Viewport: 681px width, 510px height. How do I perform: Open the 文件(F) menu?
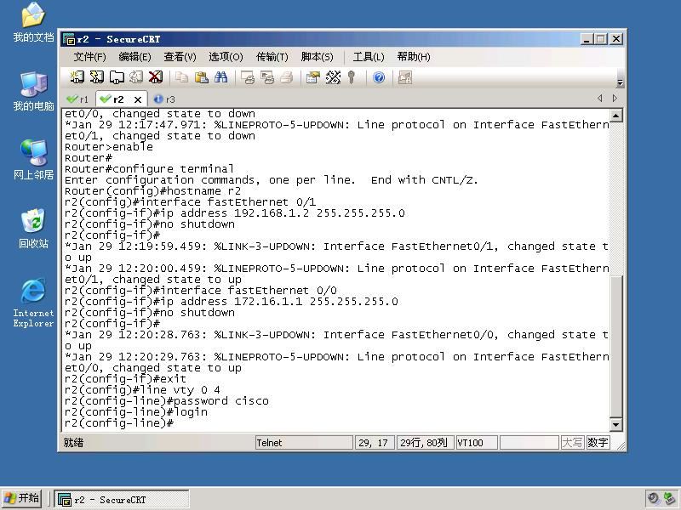[x=89, y=57]
